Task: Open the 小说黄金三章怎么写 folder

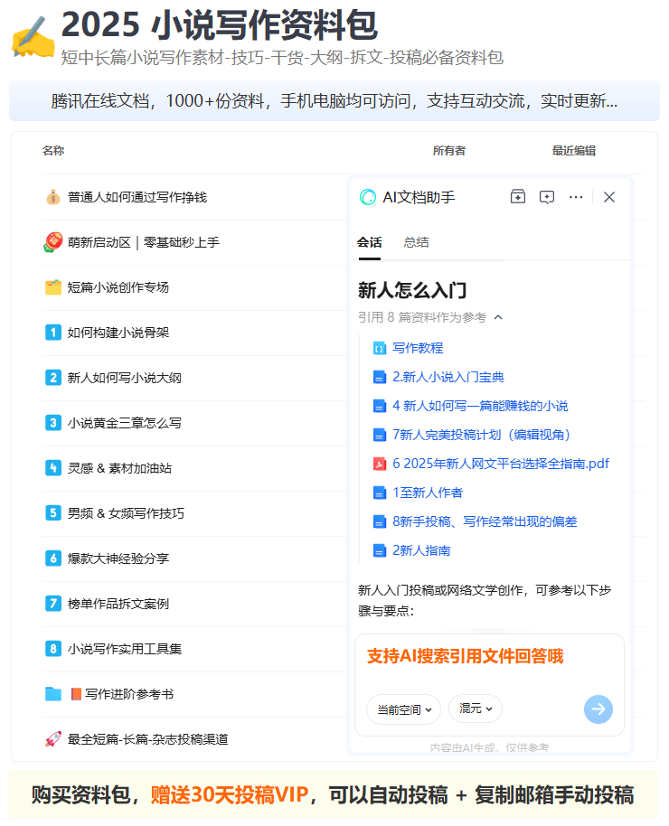Action: tap(124, 423)
